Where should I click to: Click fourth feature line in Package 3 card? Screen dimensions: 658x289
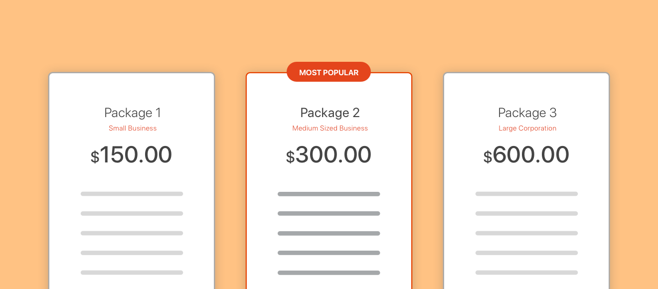coord(526,253)
